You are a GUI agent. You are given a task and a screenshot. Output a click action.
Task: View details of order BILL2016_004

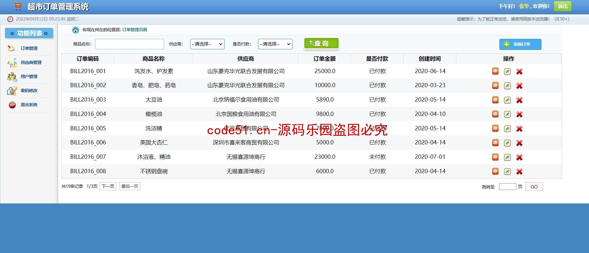pyautogui.click(x=495, y=114)
